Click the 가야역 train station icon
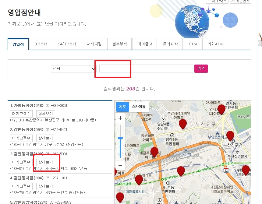Viewport: 262px width, 204px height. pos(186,149)
